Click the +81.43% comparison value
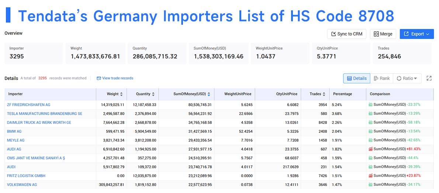Screen dimensions: 439x193 click(x=414, y=149)
